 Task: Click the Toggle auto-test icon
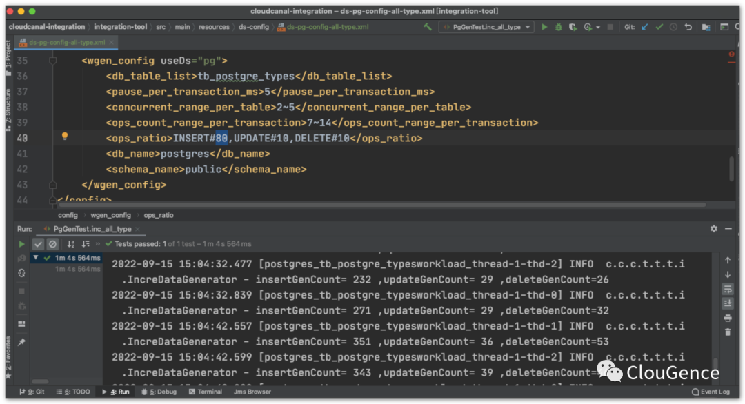click(x=21, y=273)
